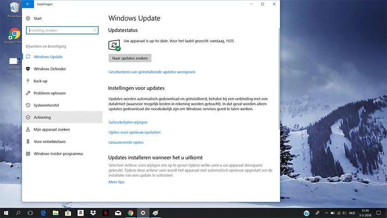The width and height of the screenshot is (387, 218).
Task: Open Mail app from the taskbar
Action: pyautogui.click(x=118, y=213)
